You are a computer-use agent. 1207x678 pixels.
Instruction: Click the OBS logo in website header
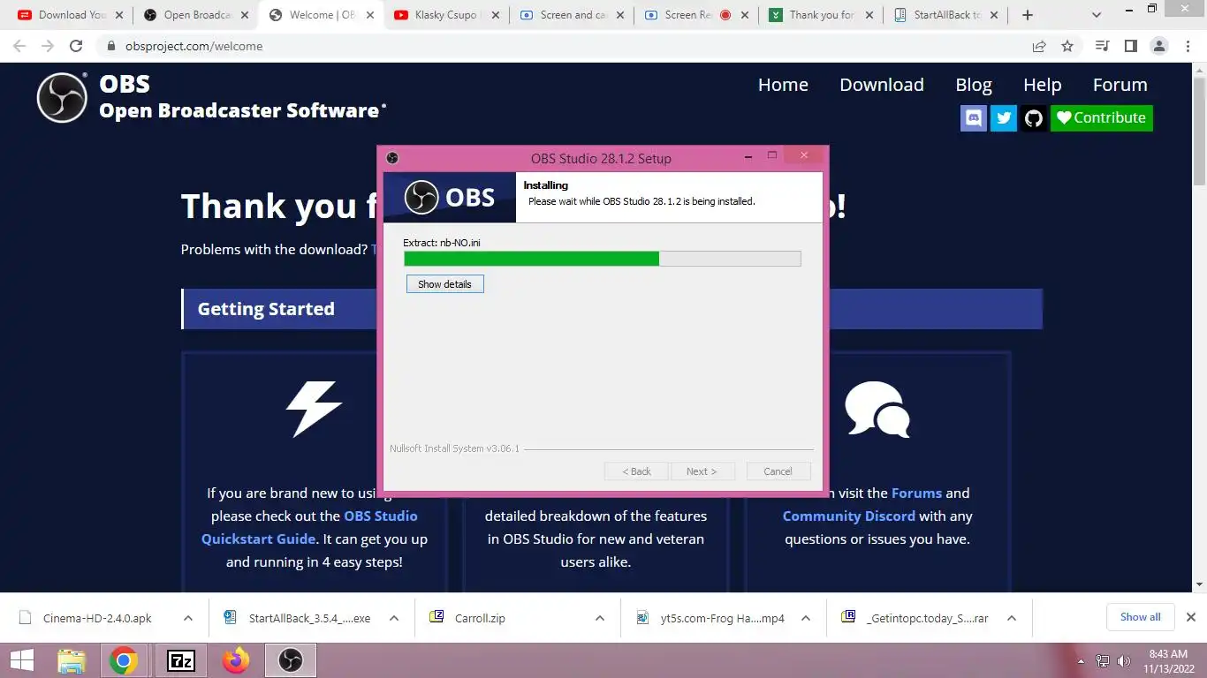click(62, 97)
